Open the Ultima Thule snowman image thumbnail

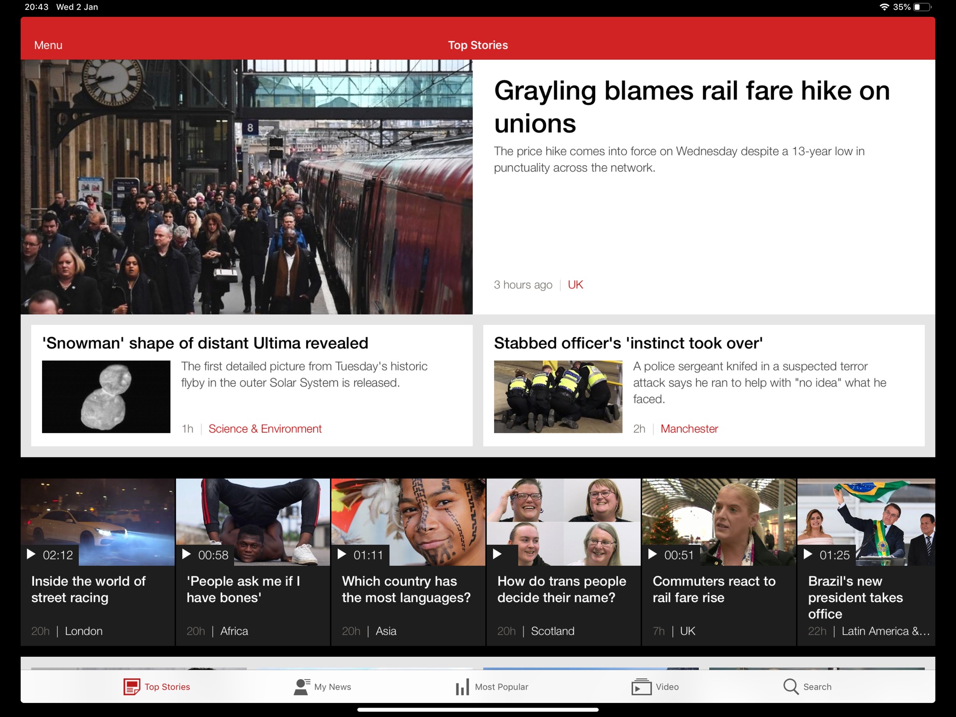pyautogui.click(x=106, y=397)
